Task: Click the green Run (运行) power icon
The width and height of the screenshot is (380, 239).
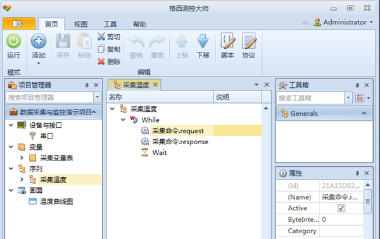Action: (x=13, y=41)
